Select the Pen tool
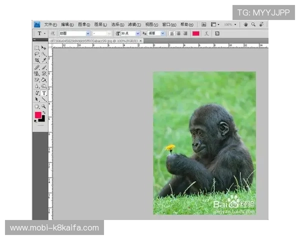This screenshot has height=240, width=300. (37, 93)
